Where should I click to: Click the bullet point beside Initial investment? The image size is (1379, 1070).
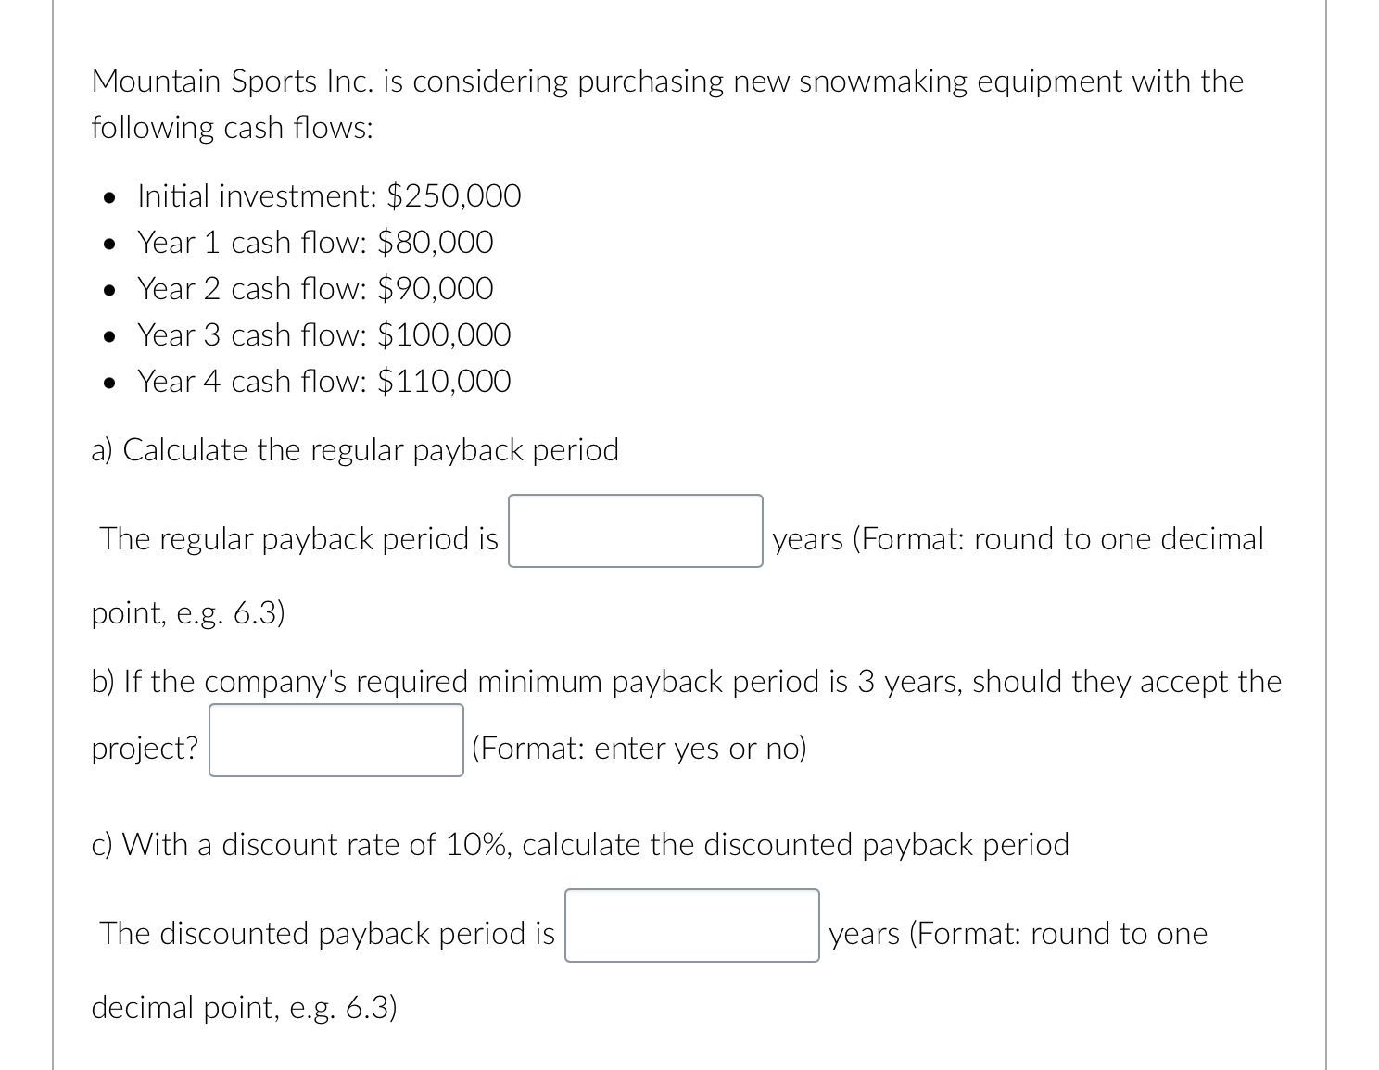click(109, 196)
